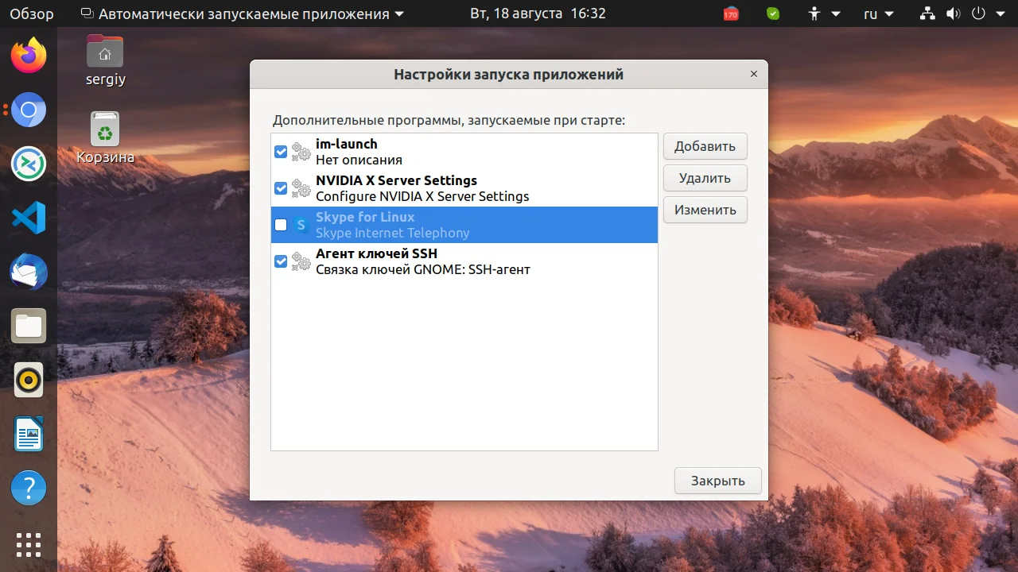Click the Нет описания description text
The width and height of the screenshot is (1018, 572).
[x=359, y=160]
